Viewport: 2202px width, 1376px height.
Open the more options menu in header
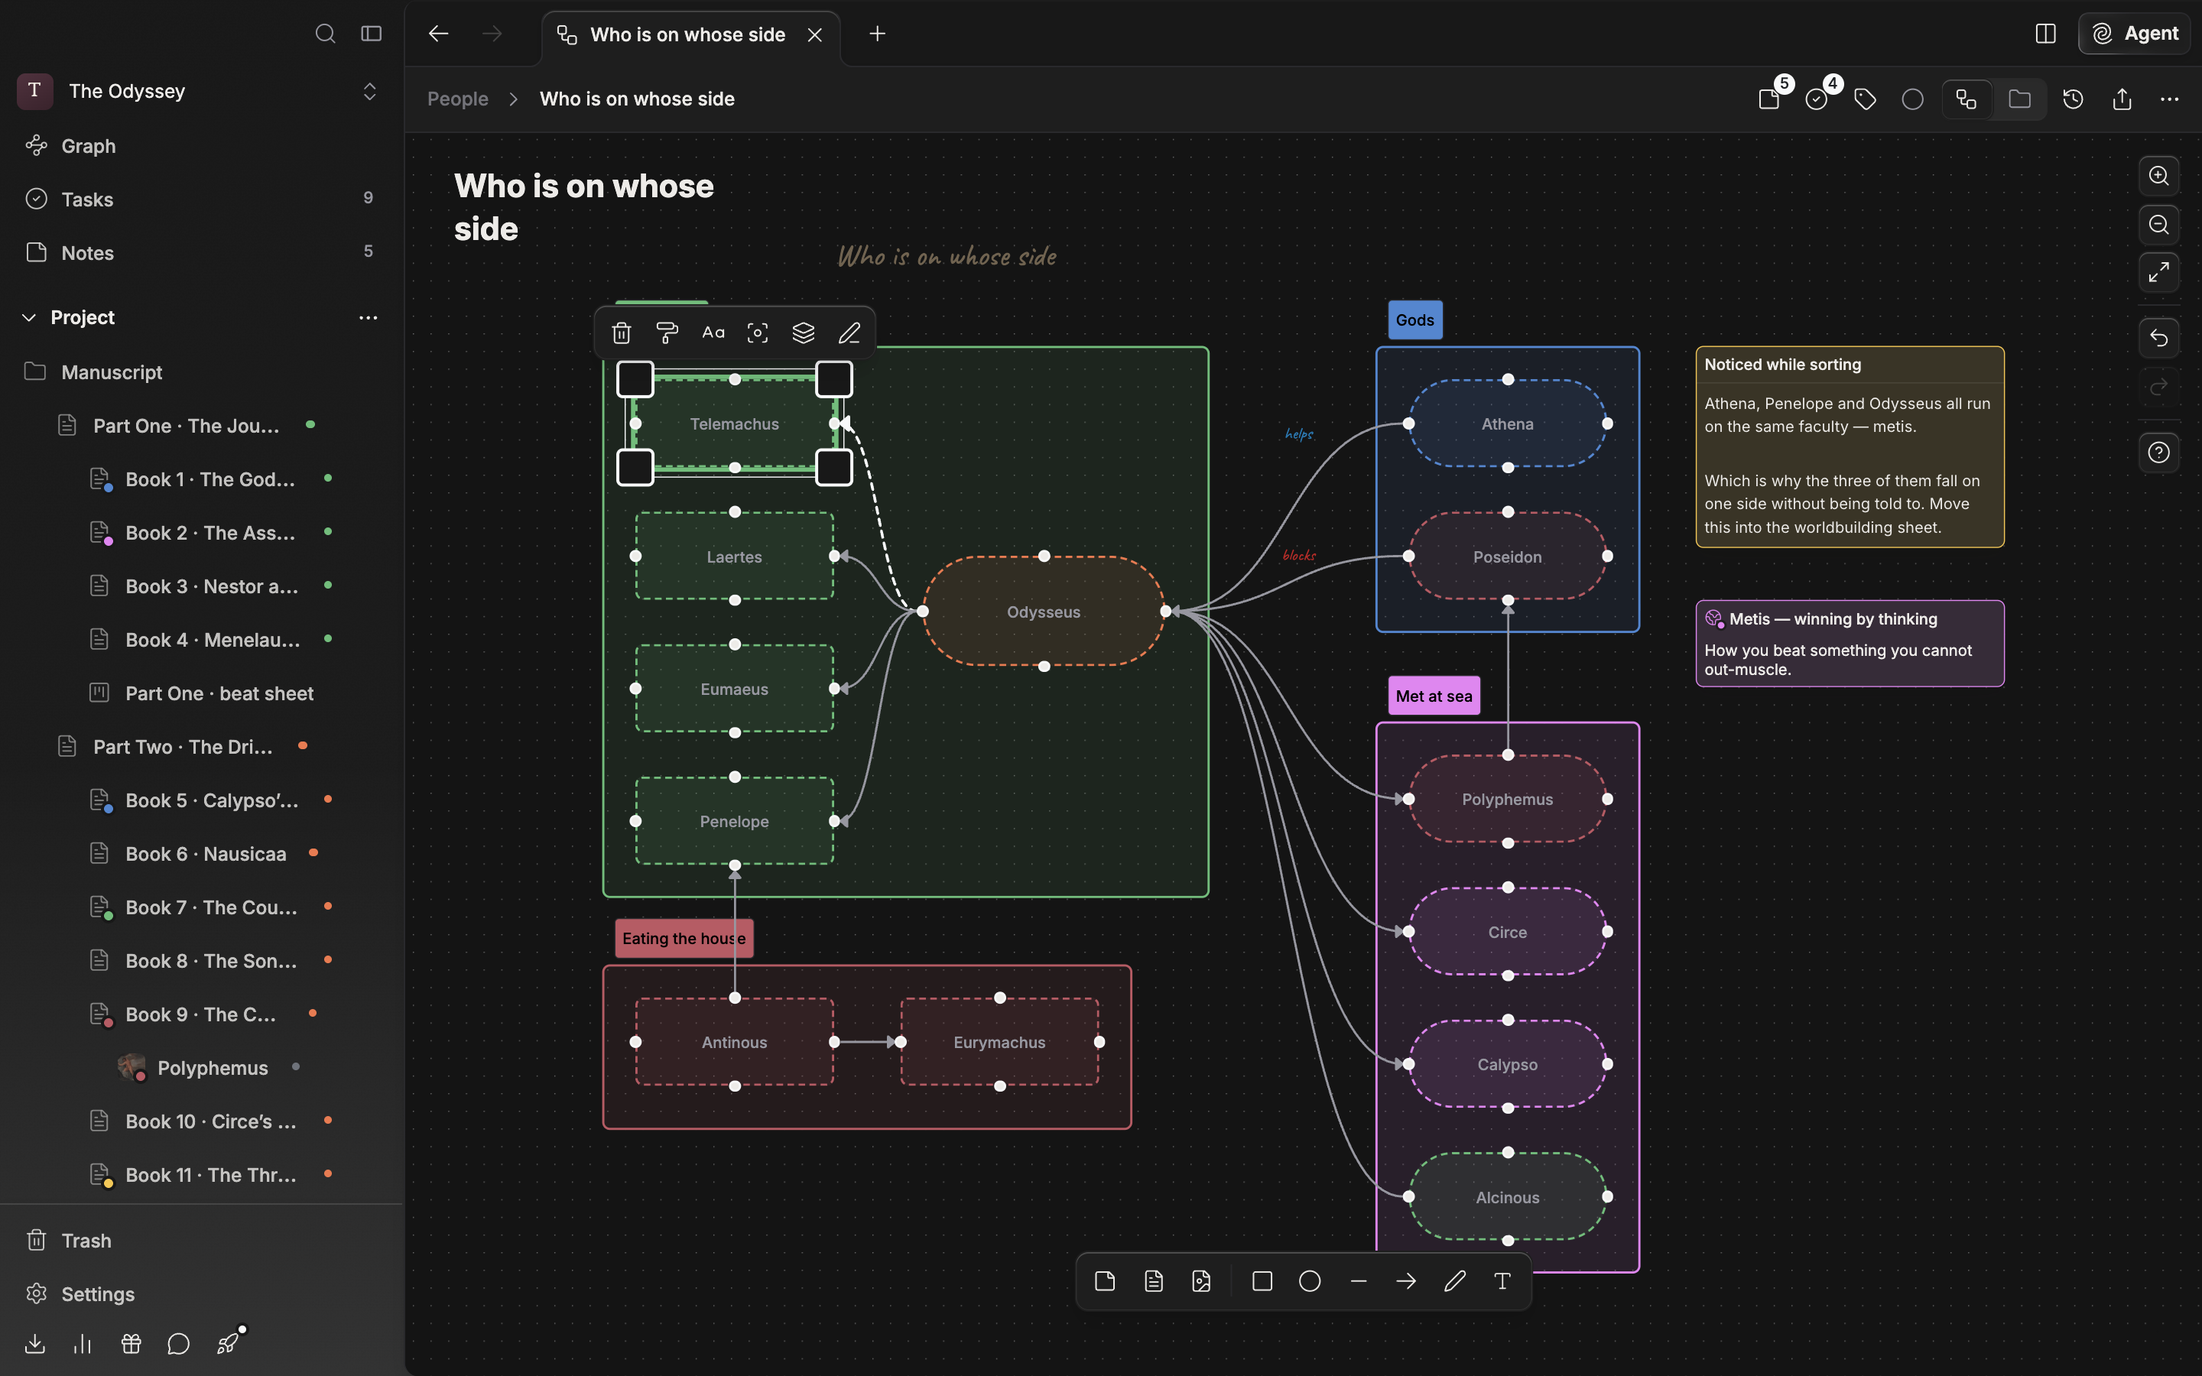coord(2170,99)
